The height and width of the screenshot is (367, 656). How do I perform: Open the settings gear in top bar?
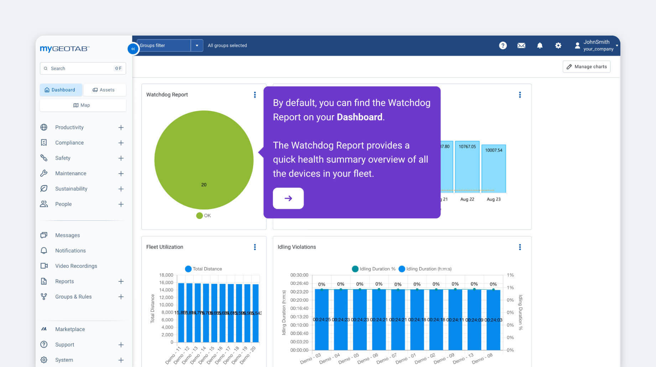click(x=558, y=46)
